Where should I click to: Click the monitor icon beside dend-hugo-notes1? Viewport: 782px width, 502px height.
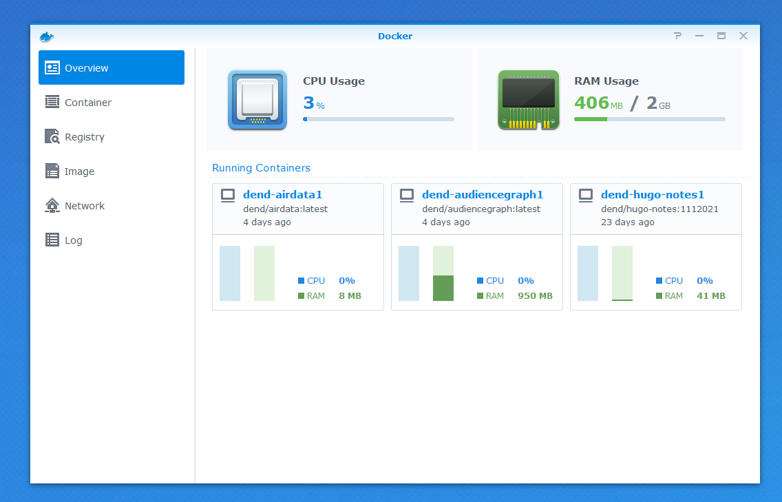[x=586, y=195]
